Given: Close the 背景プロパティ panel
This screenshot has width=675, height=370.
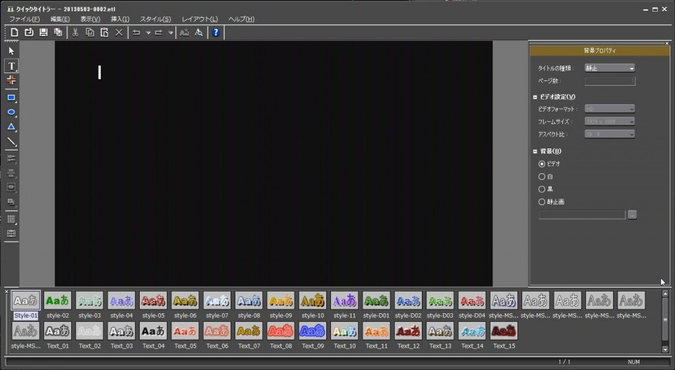Looking at the screenshot, I should (667, 43).
